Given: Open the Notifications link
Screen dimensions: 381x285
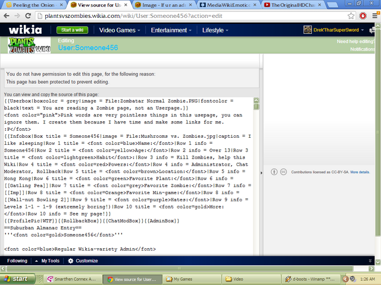Looking at the screenshot, I should coord(363,49).
